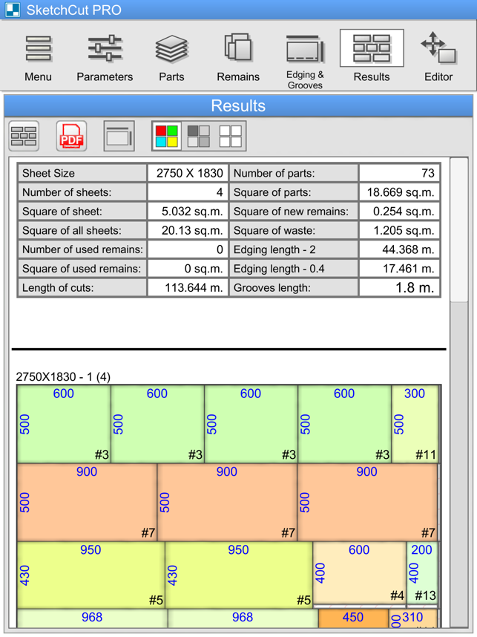Click the Number of used remains label

click(82, 249)
